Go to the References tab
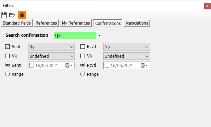 coord(46,23)
